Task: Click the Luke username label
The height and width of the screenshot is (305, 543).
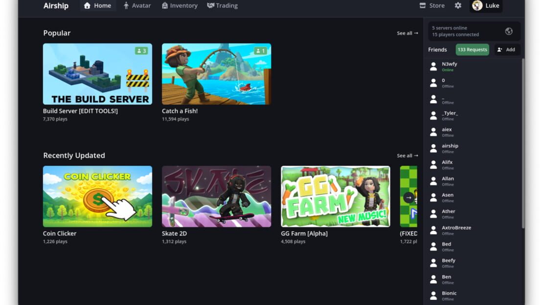Action: [492, 5]
